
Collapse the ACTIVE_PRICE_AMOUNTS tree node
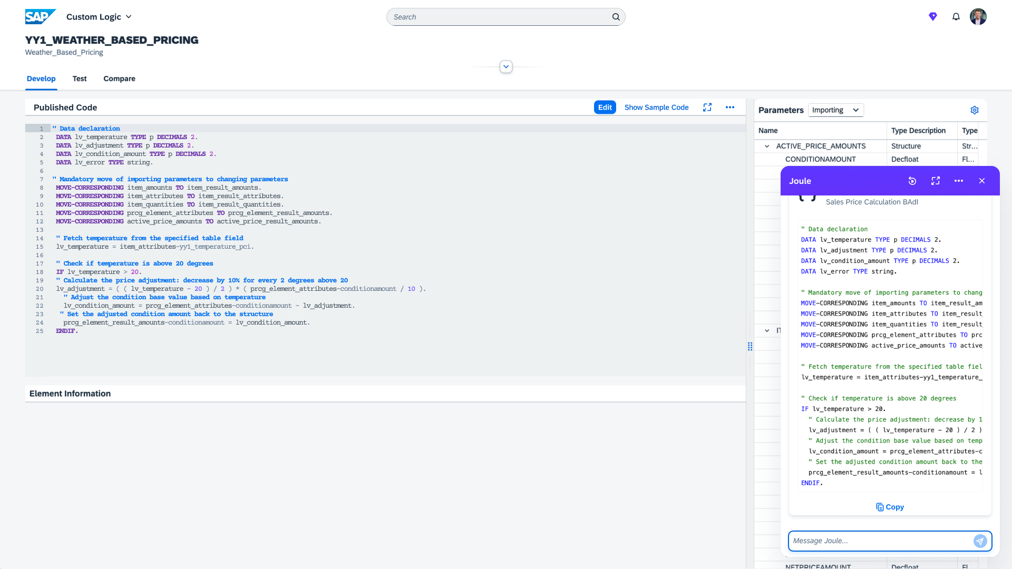click(x=767, y=146)
